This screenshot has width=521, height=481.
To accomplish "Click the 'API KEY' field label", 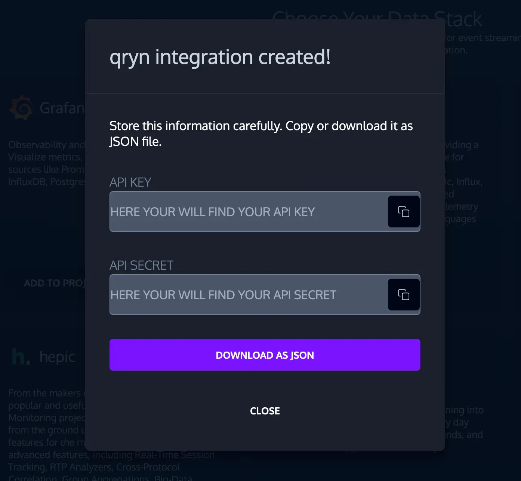I will point(130,182).
